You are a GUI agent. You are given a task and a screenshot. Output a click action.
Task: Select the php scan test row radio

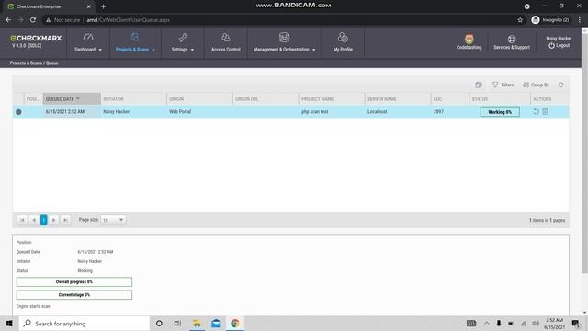pos(18,112)
